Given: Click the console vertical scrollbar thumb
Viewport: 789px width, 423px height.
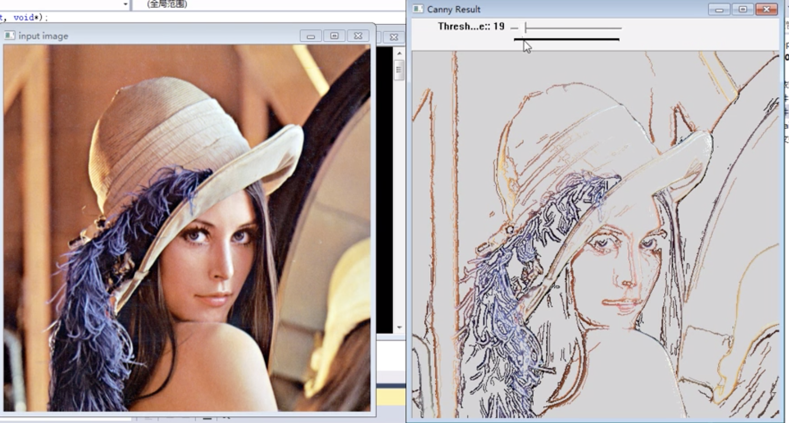Looking at the screenshot, I should pos(399,70).
